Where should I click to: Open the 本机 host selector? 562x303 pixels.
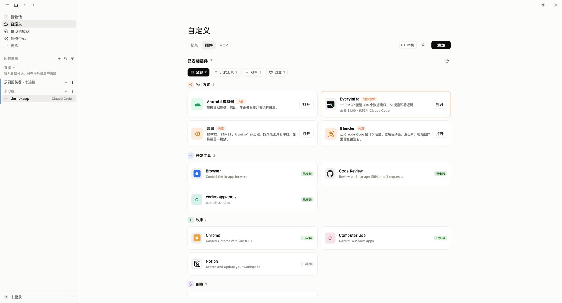[408, 45]
